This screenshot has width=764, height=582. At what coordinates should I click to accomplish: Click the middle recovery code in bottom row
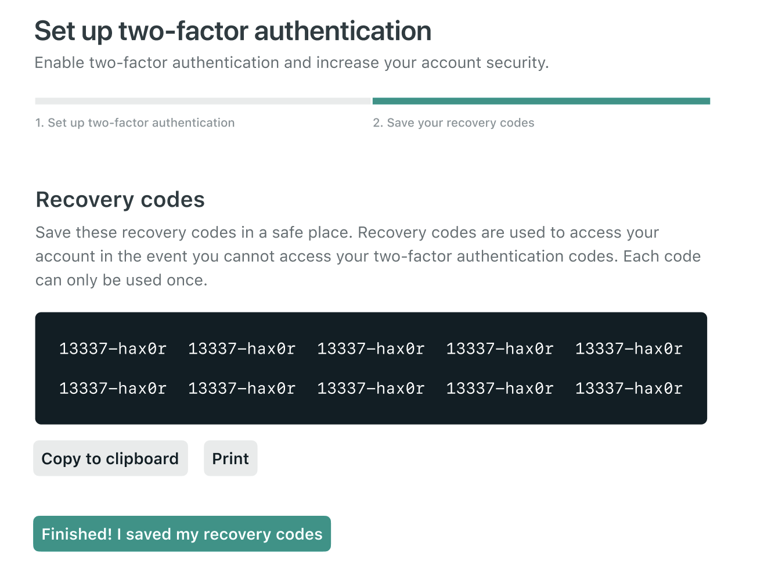click(x=370, y=388)
